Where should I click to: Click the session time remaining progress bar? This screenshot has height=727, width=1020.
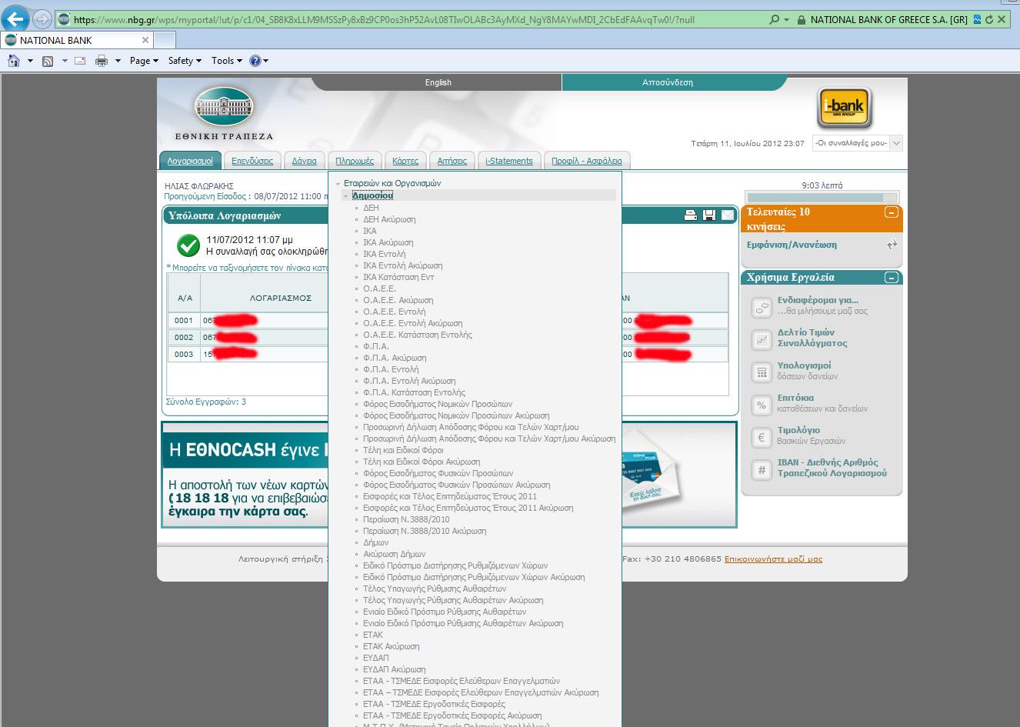coord(822,198)
